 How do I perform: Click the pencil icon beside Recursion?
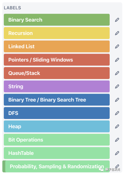[x=117, y=33]
